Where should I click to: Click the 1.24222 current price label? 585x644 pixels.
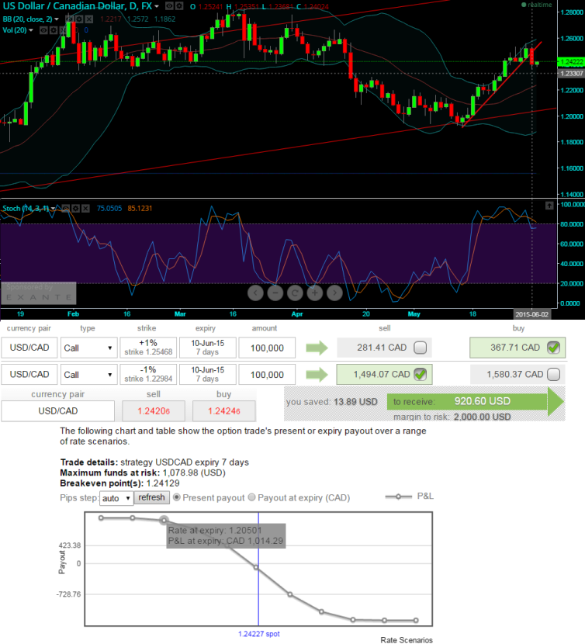pyautogui.click(x=572, y=62)
